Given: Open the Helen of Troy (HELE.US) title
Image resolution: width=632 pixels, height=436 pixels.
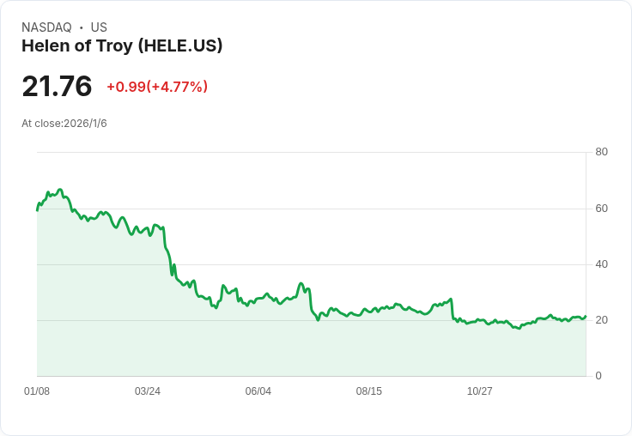Looking at the screenshot, I should [122, 46].
